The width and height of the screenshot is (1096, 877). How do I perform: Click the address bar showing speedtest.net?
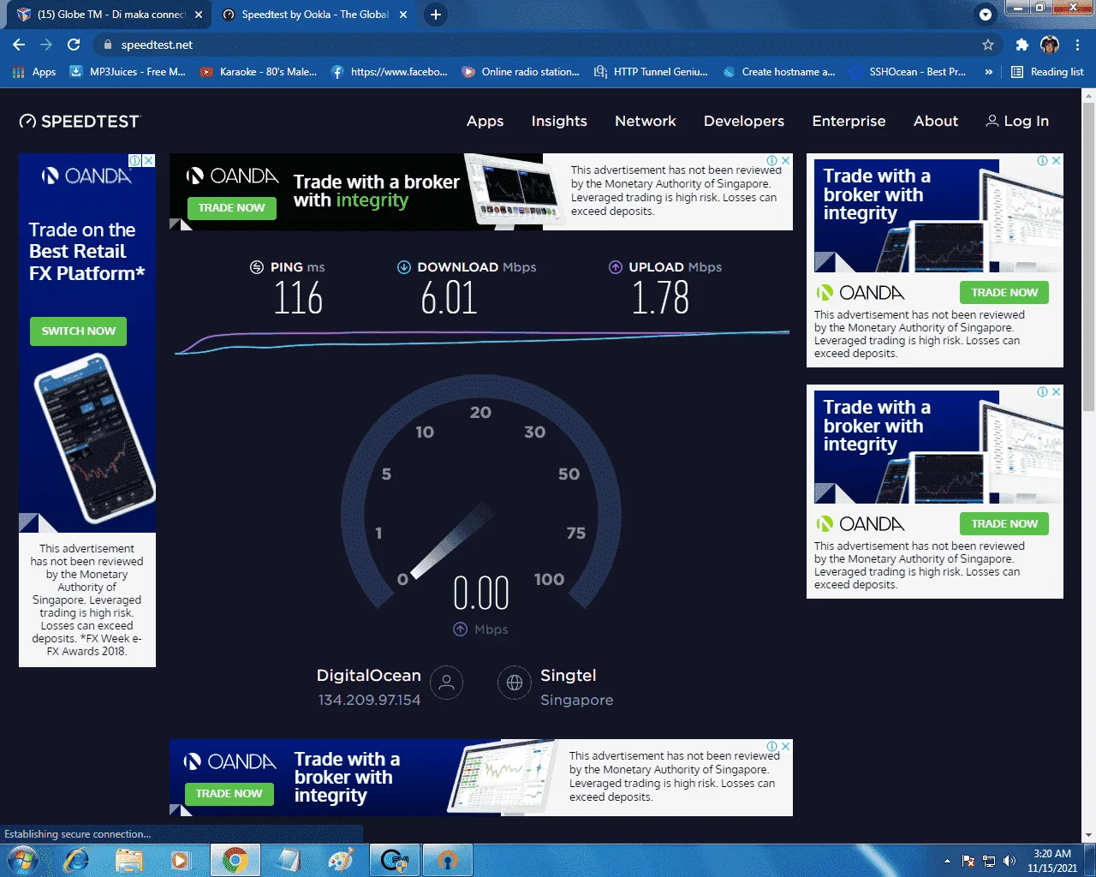click(x=548, y=45)
